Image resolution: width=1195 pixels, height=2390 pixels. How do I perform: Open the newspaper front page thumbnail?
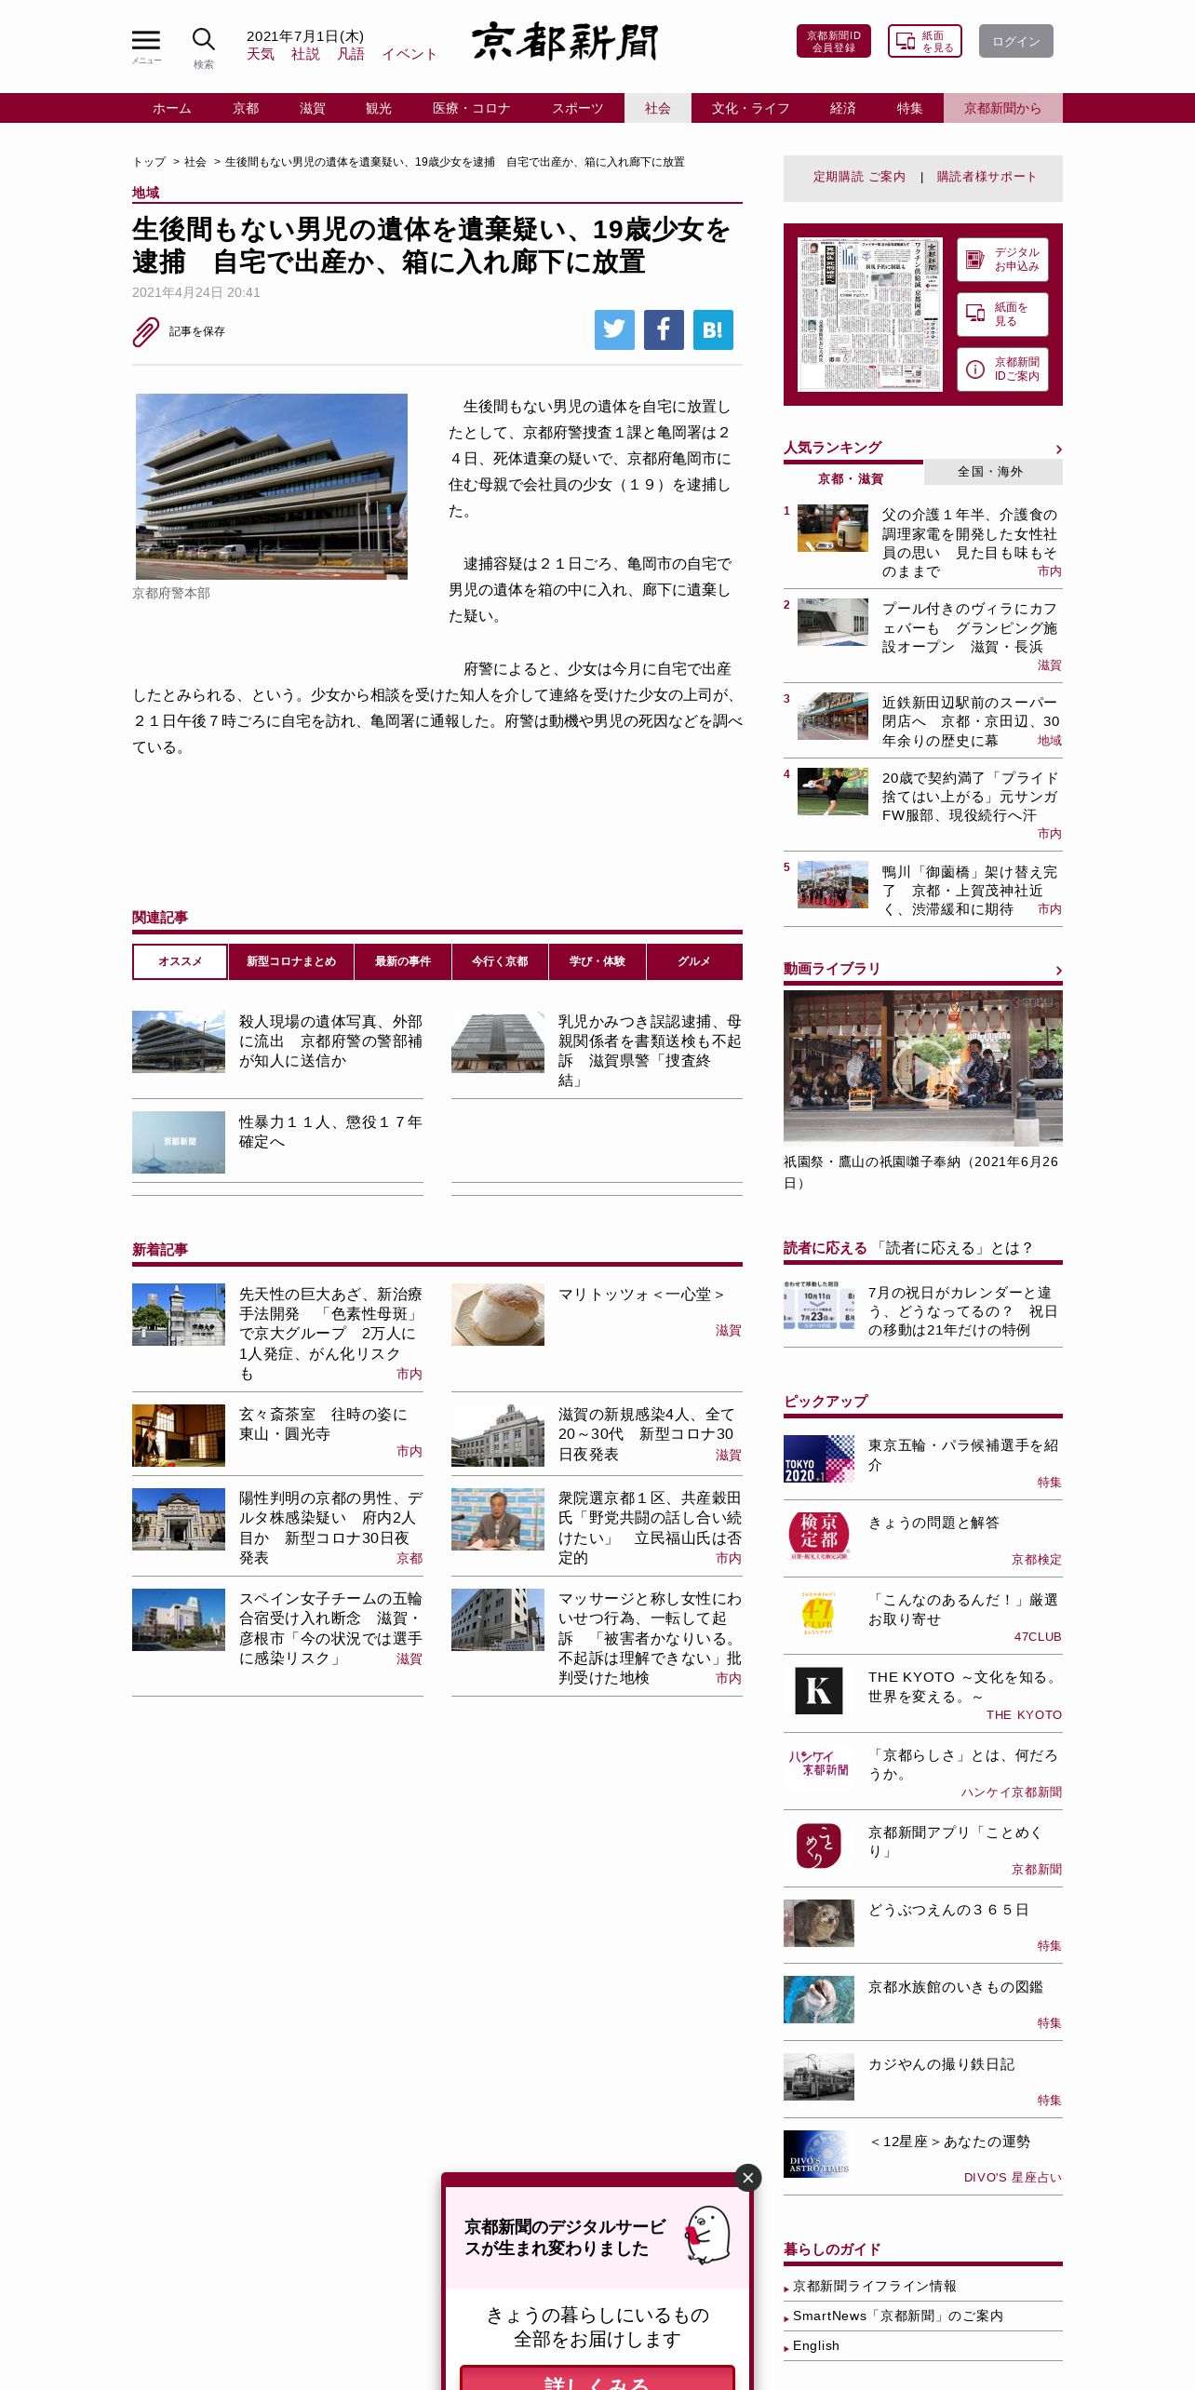(x=870, y=315)
